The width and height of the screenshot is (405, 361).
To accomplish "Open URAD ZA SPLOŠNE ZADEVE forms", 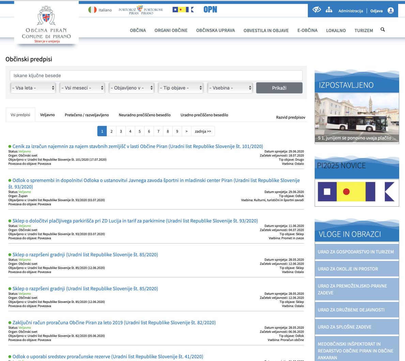I will 357,327.
